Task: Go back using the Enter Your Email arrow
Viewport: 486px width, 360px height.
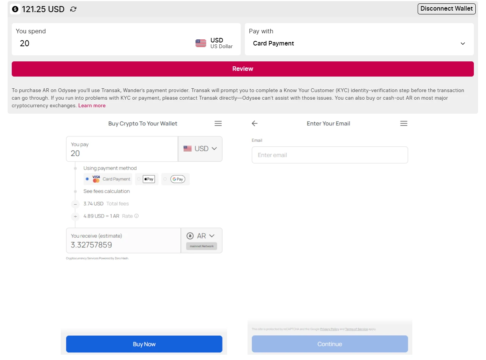Action: pyautogui.click(x=255, y=124)
